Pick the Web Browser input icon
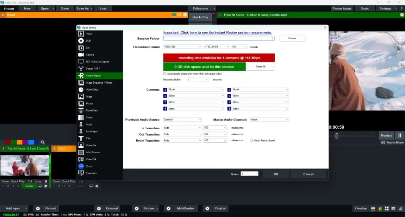The height and width of the screenshot is (217, 405). click(x=81, y=152)
